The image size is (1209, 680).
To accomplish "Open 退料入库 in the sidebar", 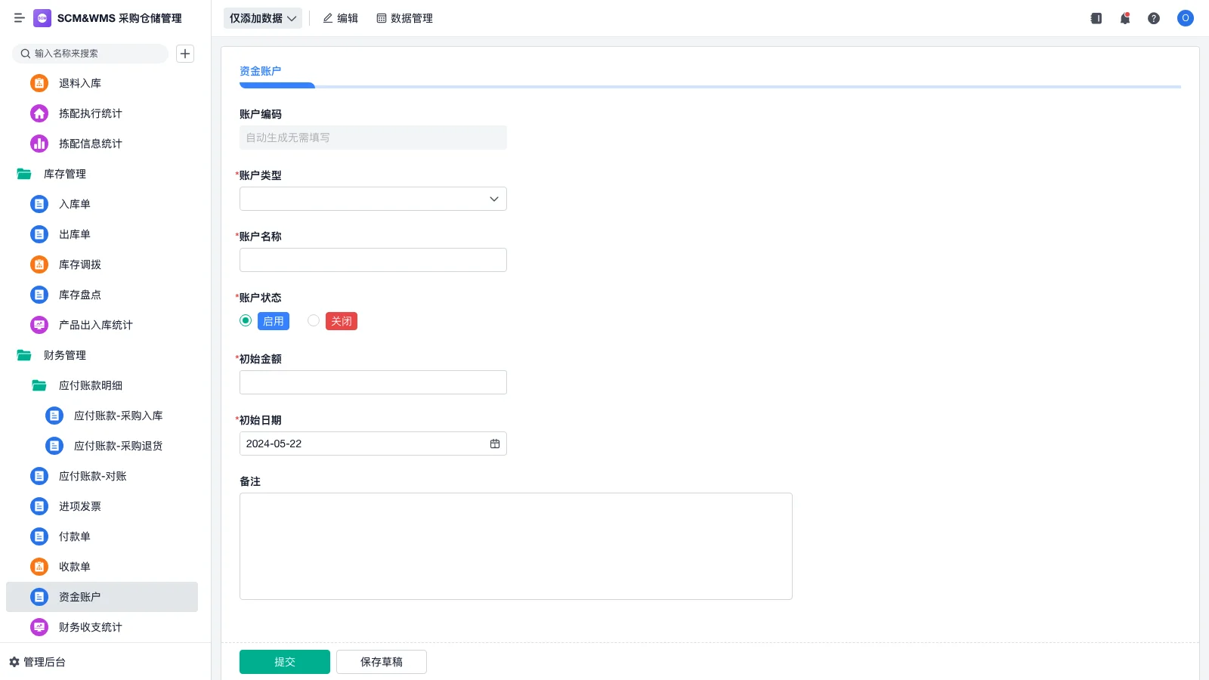I will tap(102, 83).
